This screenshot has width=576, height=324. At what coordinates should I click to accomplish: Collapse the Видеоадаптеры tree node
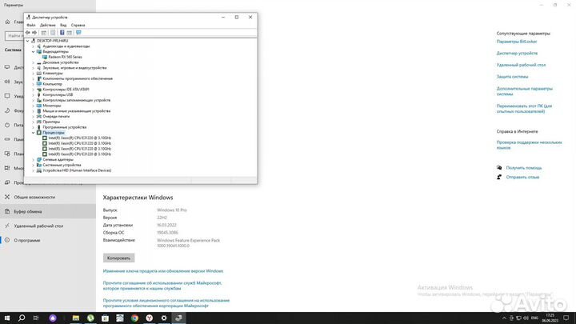pyautogui.click(x=34, y=51)
